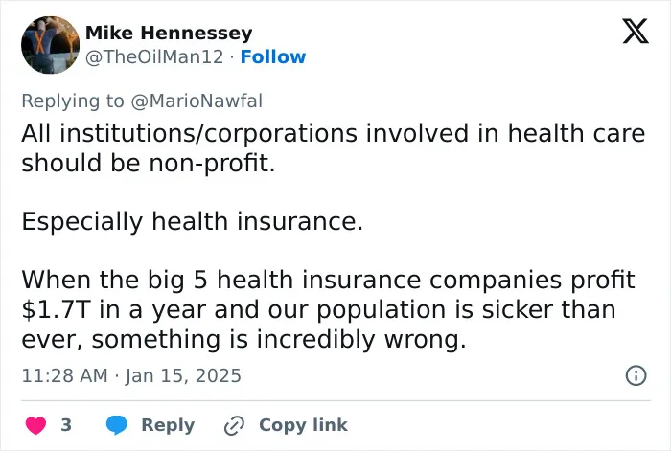Open Mike Hennessey's profile picture

point(51,45)
